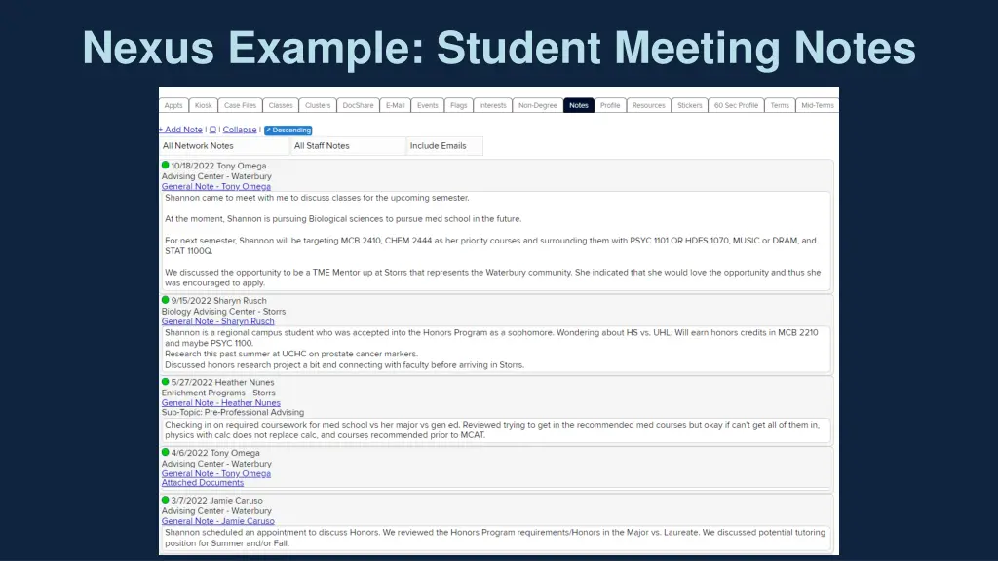The image size is (998, 561).
Task: Click the MCAT coursework note text
Action: 492,430
